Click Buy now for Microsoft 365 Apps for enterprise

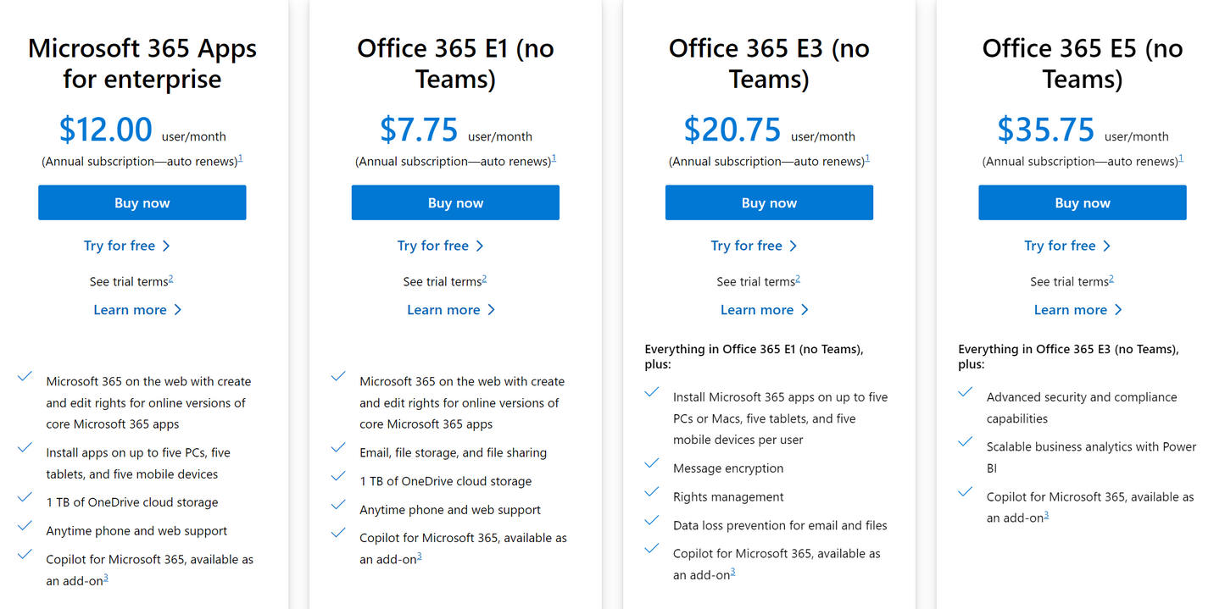coord(142,202)
